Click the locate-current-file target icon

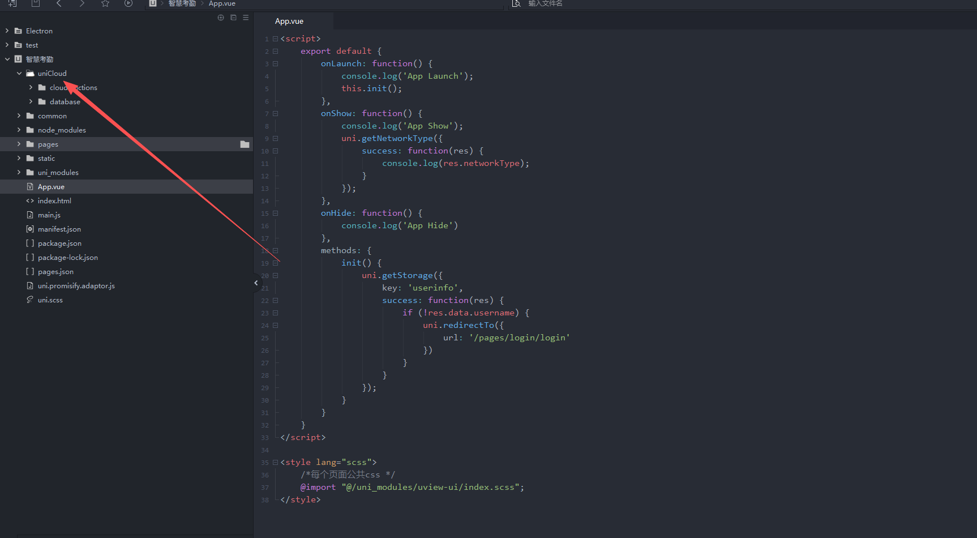pyautogui.click(x=221, y=18)
